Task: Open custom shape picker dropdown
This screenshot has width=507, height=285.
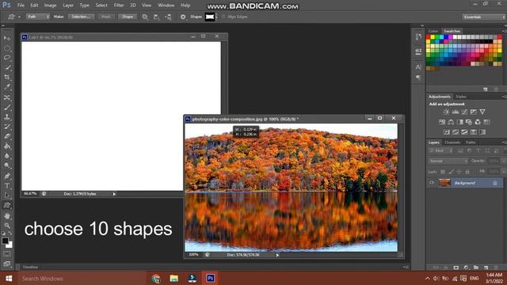Action: coord(216,17)
